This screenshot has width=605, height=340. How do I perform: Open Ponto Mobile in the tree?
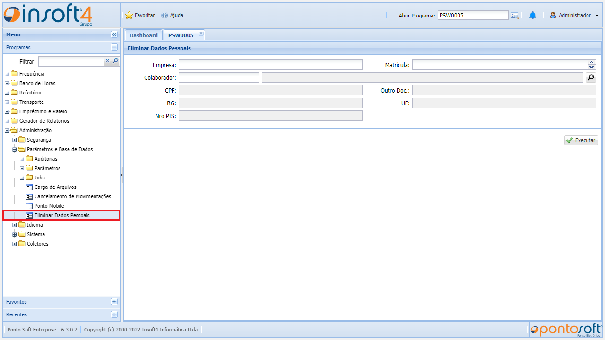tap(49, 206)
